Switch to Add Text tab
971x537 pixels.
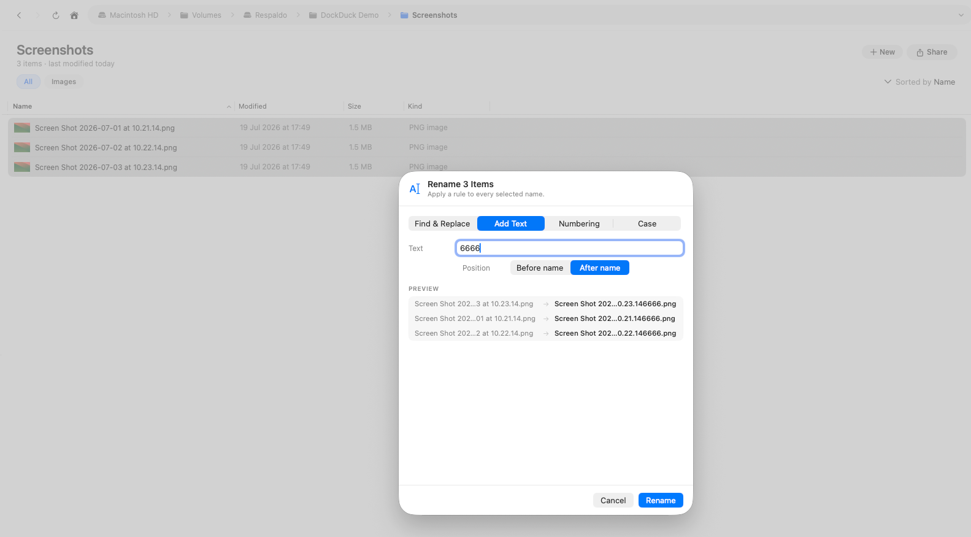[510, 224]
